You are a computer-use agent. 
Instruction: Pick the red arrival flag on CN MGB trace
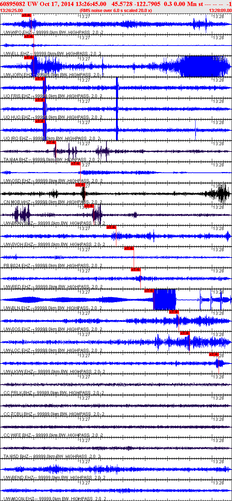80,185
